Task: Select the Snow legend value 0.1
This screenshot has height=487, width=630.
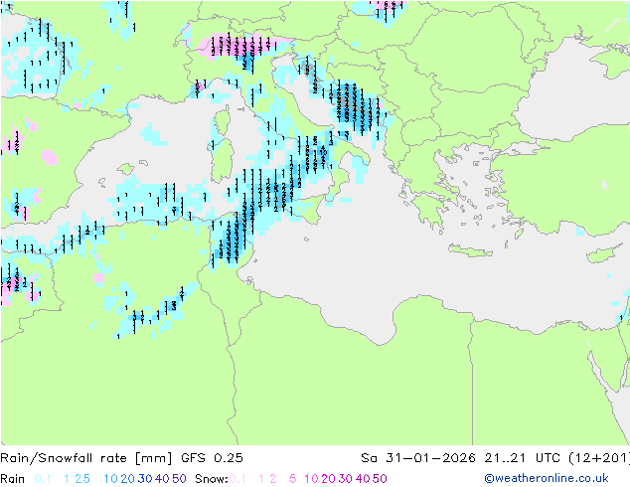Action: coord(237,479)
